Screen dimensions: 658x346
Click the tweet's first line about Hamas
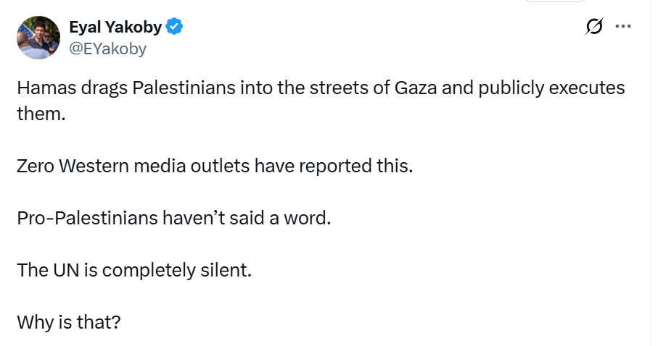319,89
